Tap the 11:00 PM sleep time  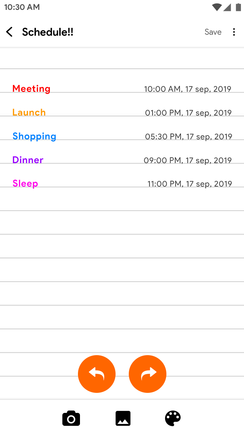coord(189,184)
